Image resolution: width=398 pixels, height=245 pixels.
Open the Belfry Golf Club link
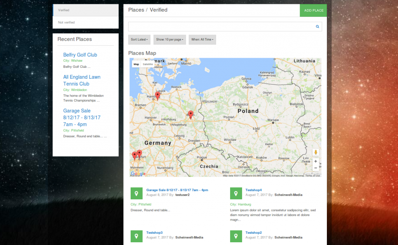80,55
